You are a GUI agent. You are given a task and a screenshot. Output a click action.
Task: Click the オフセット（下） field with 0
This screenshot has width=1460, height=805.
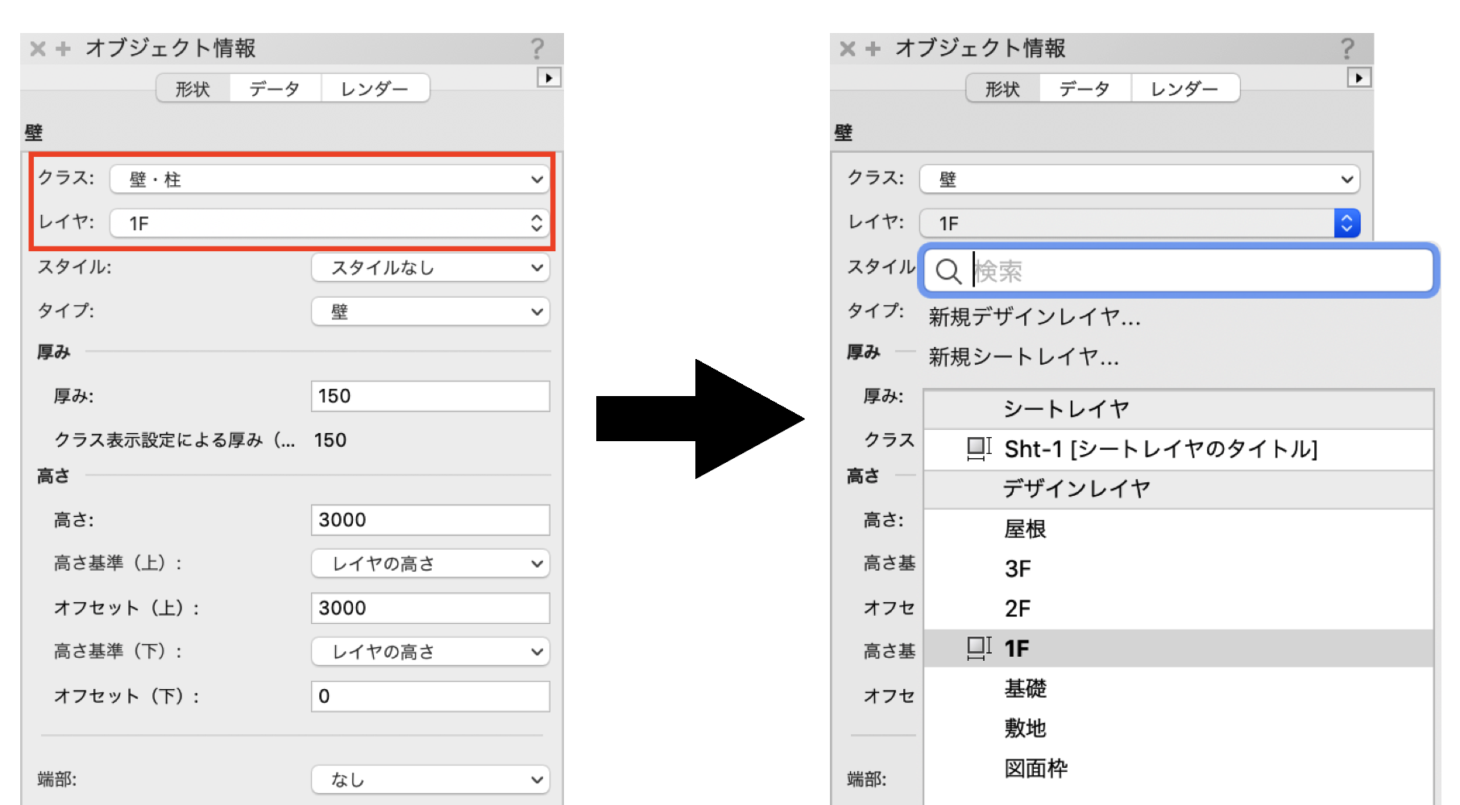[x=430, y=696]
